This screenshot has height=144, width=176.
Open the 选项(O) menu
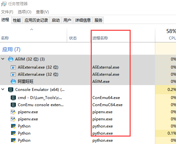coord(24,12)
